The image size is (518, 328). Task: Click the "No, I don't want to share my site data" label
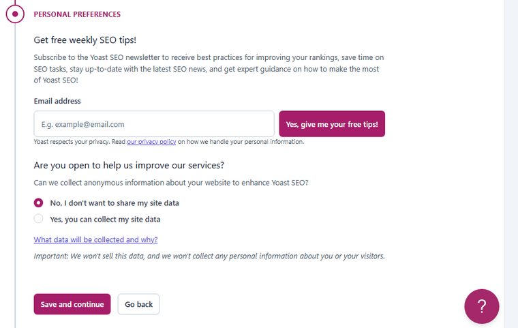115,203
